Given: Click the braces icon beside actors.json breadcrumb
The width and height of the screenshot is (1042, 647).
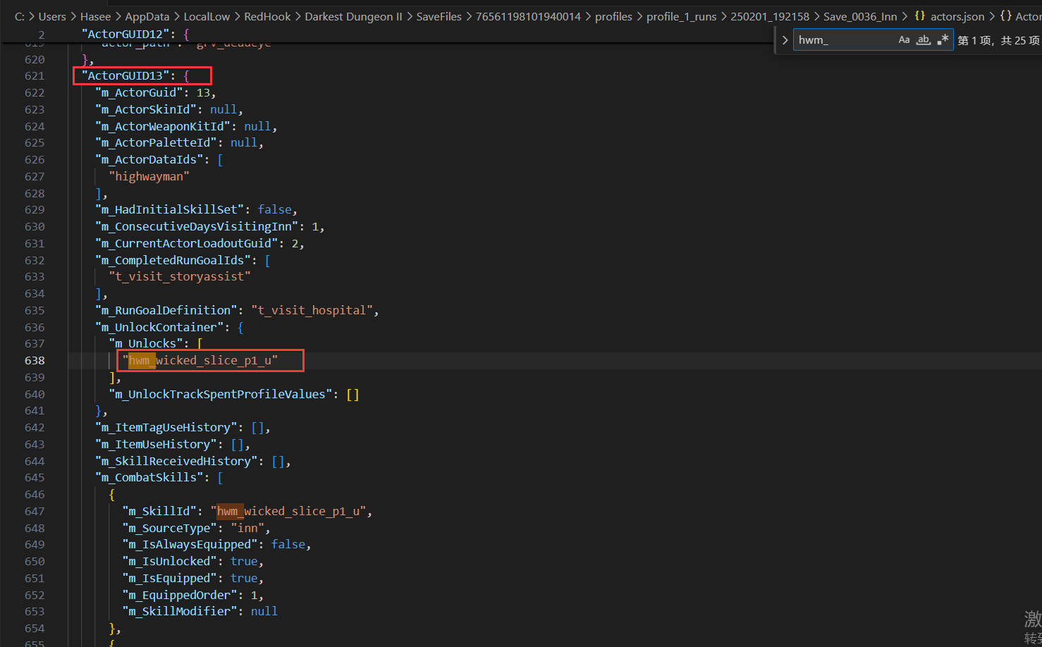Looking at the screenshot, I should point(920,16).
